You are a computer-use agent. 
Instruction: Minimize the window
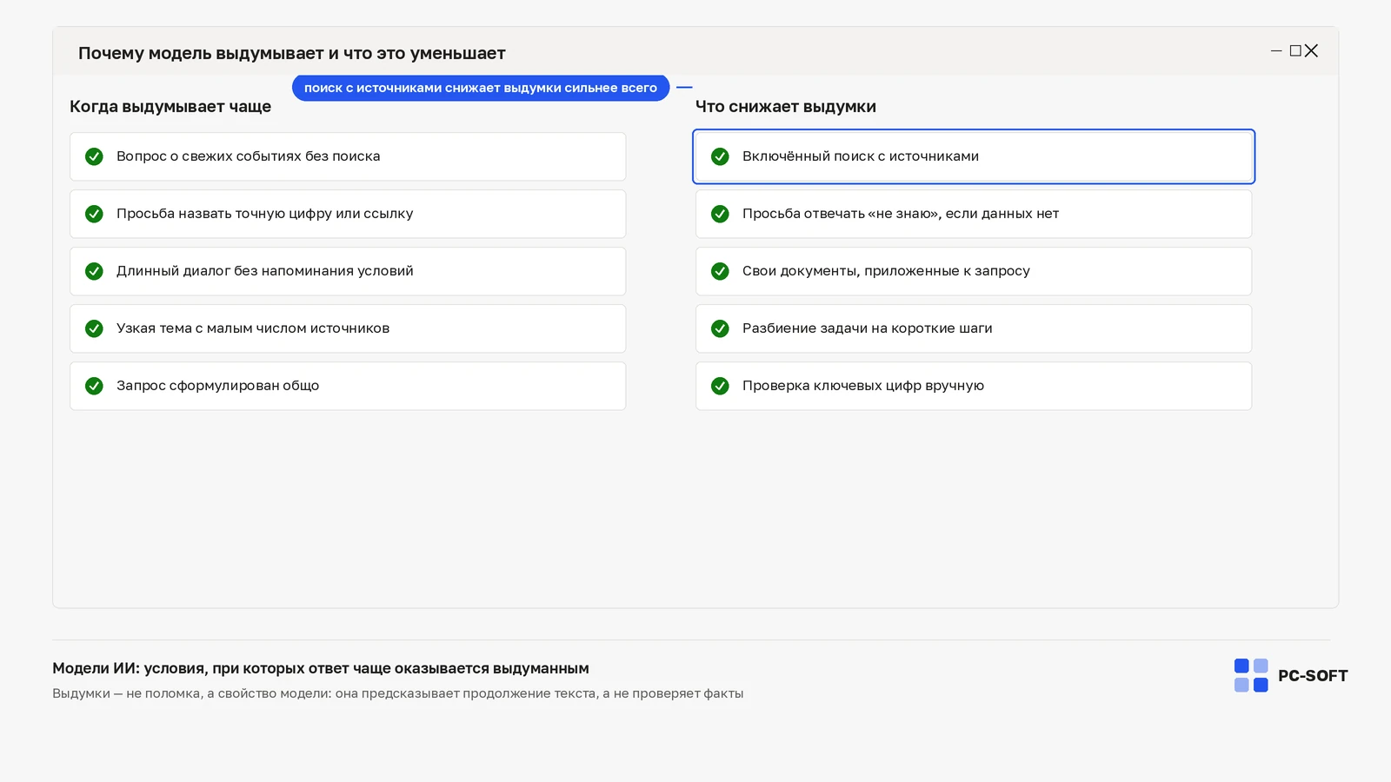[1276, 51]
